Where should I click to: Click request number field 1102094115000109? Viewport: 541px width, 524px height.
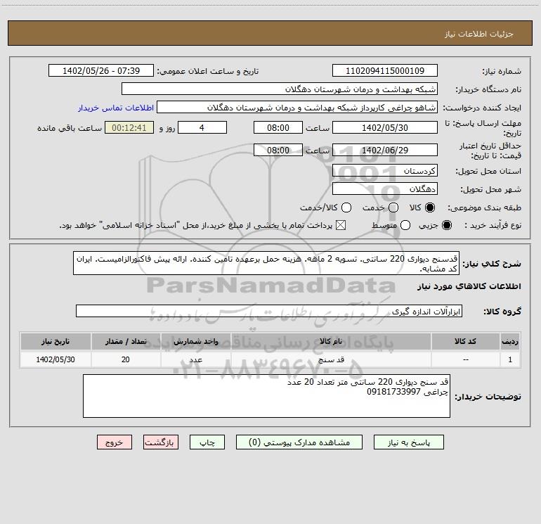click(x=385, y=70)
